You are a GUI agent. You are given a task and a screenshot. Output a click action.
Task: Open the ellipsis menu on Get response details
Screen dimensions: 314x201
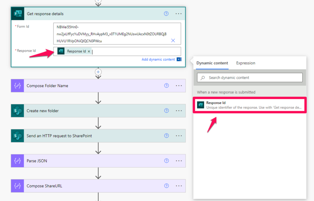coord(178,13)
